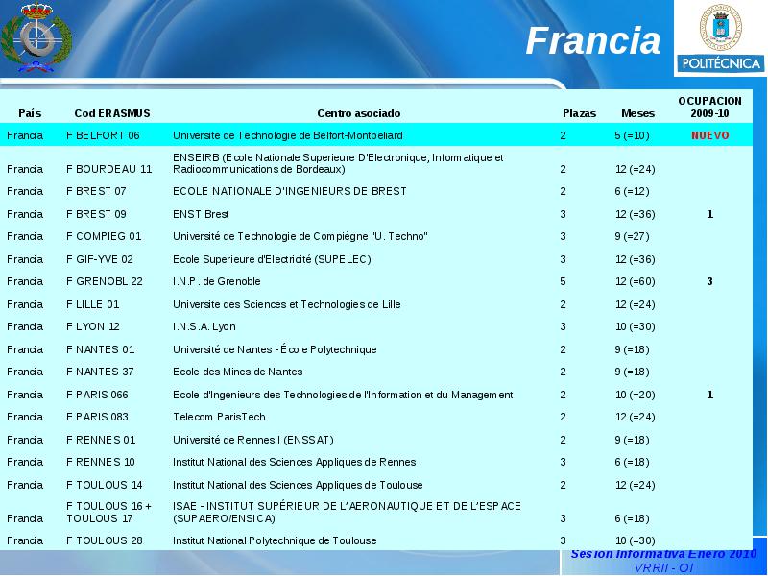This screenshot has width=768, height=576.
Task: Click the Politécnica university logo
Action: point(720,37)
